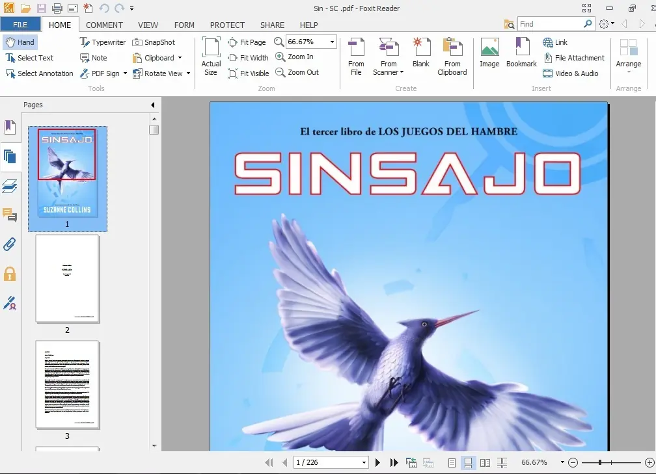Switch to continuous facing view
This screenshot has width=656, height=474.
point(502,463)
